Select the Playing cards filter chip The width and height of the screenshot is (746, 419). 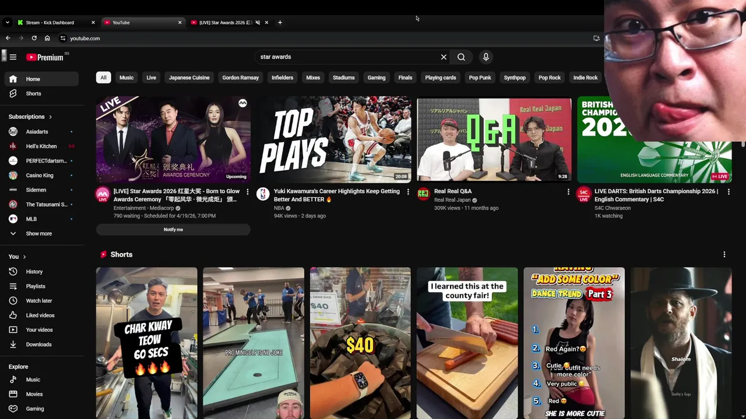coord(441,77)
